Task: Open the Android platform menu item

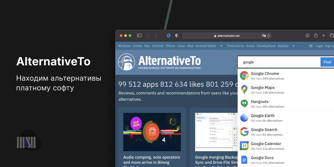Action: pyautogui.click(x=158, y=46)
